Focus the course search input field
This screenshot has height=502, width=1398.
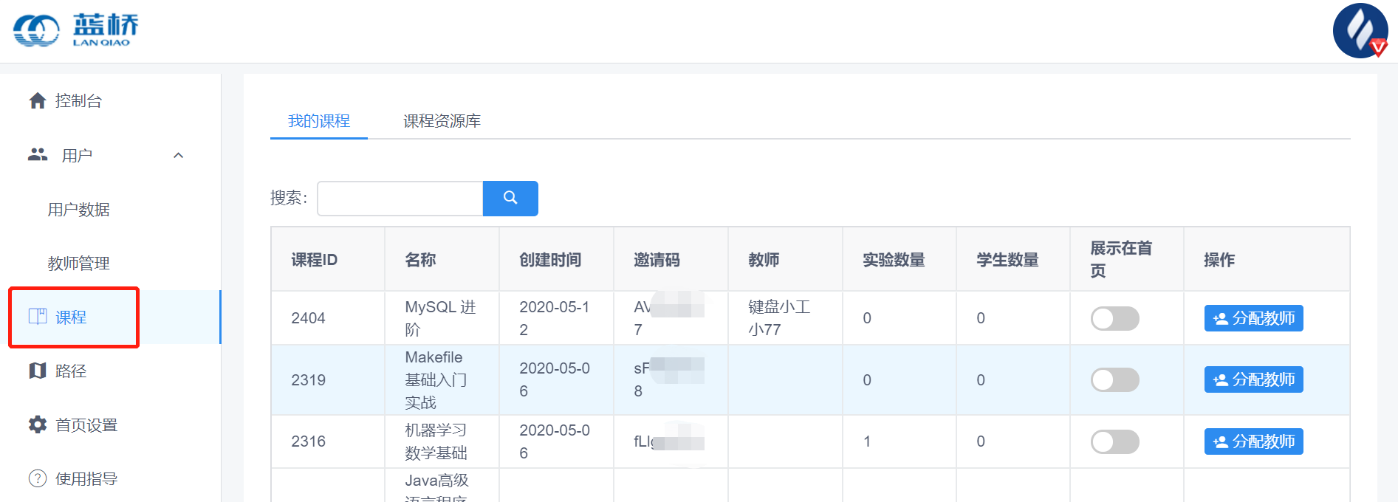(x=400, y=199)
